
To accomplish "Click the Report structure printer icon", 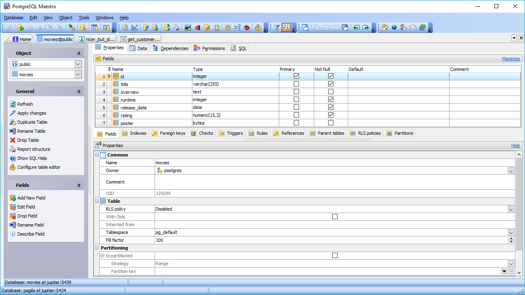I will tap(13, 149).
